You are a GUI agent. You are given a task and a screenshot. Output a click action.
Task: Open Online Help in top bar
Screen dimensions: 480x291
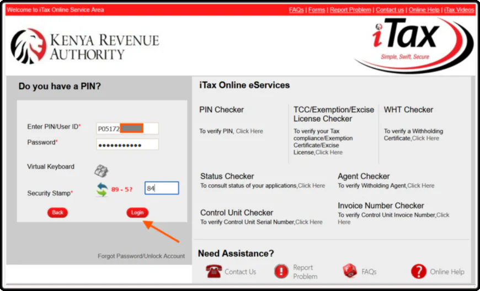click(x=424, y=10)
